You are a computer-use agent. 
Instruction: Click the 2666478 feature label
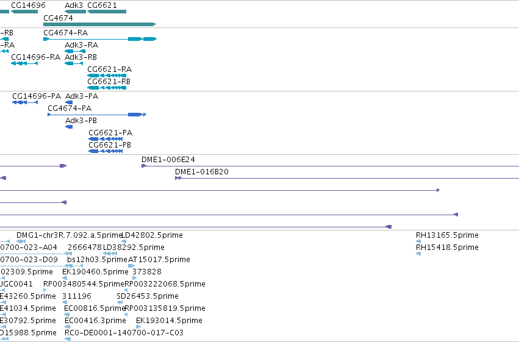[85, 248]
